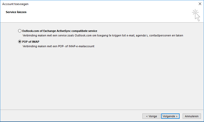Click the empty gray dialog body area

[101, 80]
